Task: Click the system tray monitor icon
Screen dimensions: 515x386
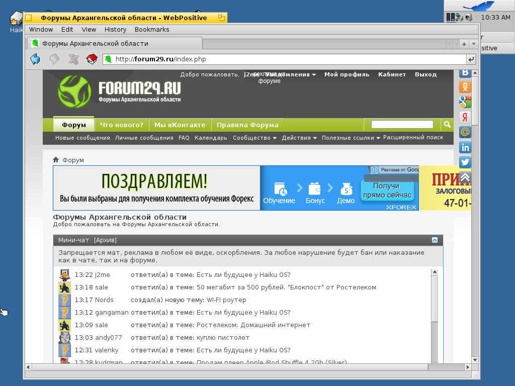Action: (450, 17)
